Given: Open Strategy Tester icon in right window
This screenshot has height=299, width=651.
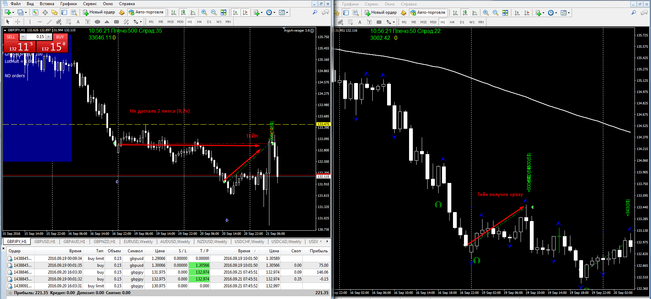Looking at the screenshot, I should coord(356,13).
